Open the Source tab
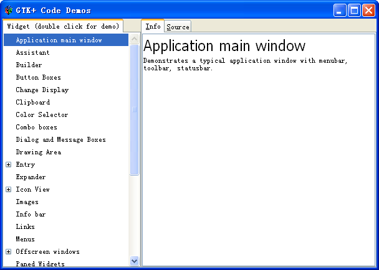 tap(178, 27)
